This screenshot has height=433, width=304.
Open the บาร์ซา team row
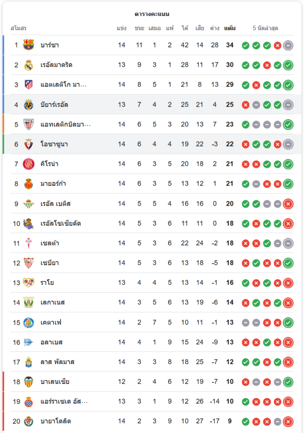click(x=50, y=45)
